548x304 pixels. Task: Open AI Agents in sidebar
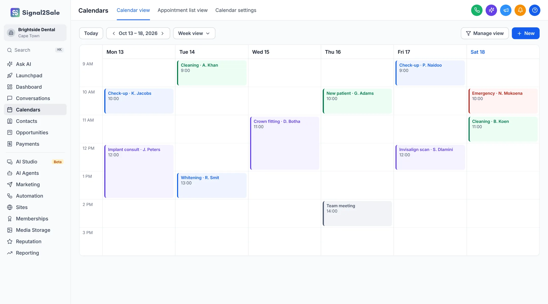click(35, 173)
